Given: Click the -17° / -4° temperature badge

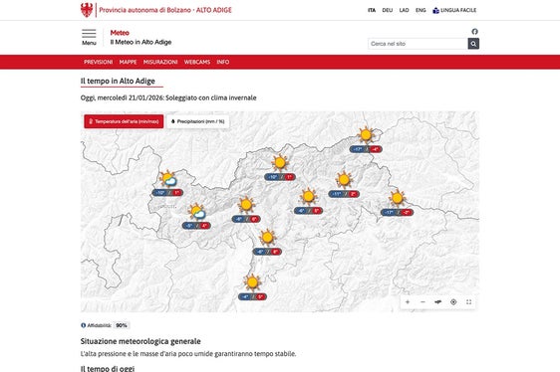Looking at the screenshot, I should pos(366,149).
